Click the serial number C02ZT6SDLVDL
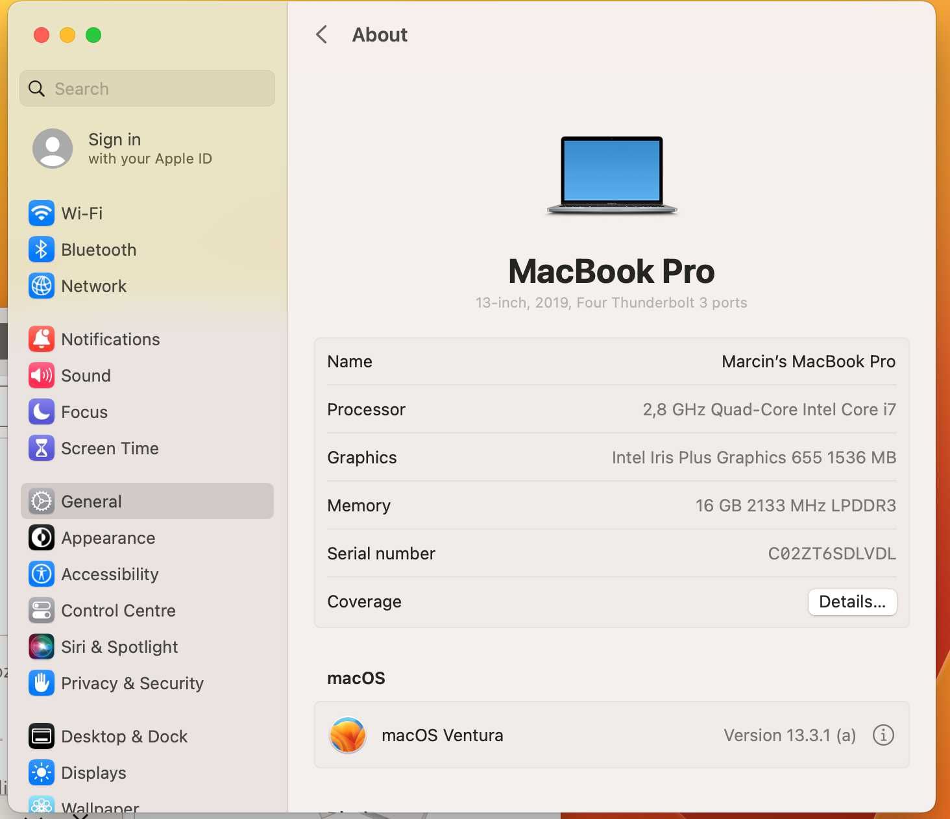 pyautogui.click(x=832, y=554)
